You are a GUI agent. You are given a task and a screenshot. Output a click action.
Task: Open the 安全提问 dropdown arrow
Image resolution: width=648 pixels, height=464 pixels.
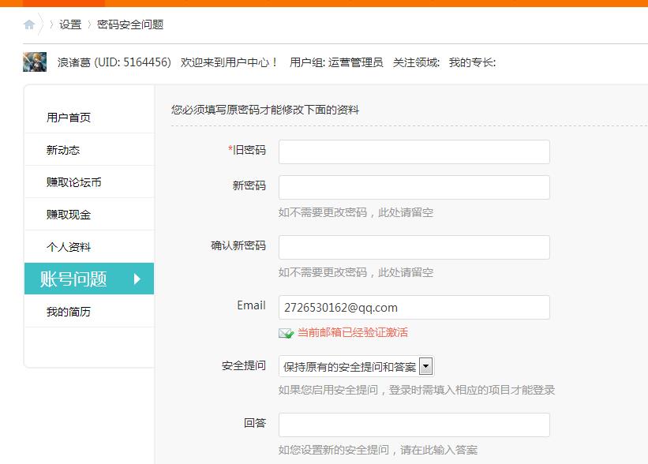coord(426,366)
